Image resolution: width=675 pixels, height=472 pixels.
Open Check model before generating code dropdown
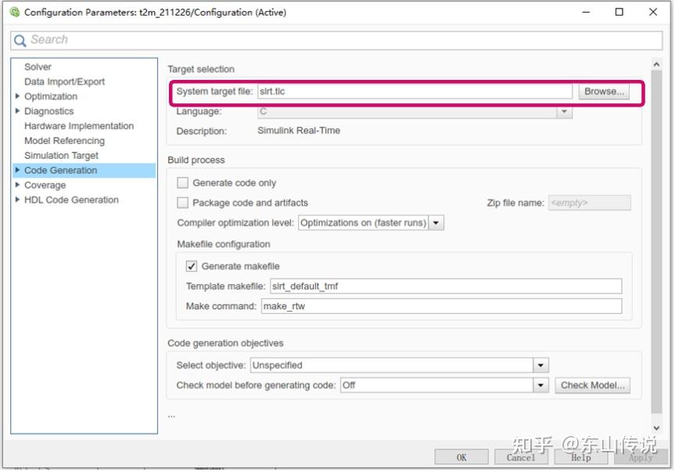click(541, 384)
